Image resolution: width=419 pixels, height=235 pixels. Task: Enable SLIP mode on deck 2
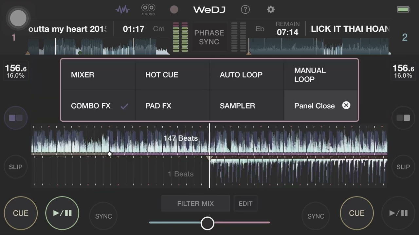[403, 167]
